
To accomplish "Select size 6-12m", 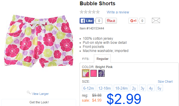I will [89, 88].
